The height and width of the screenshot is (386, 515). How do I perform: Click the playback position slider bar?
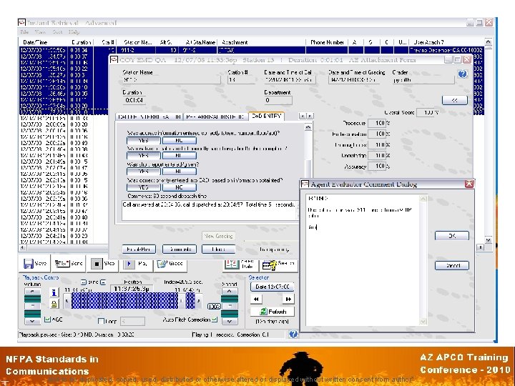133,301
